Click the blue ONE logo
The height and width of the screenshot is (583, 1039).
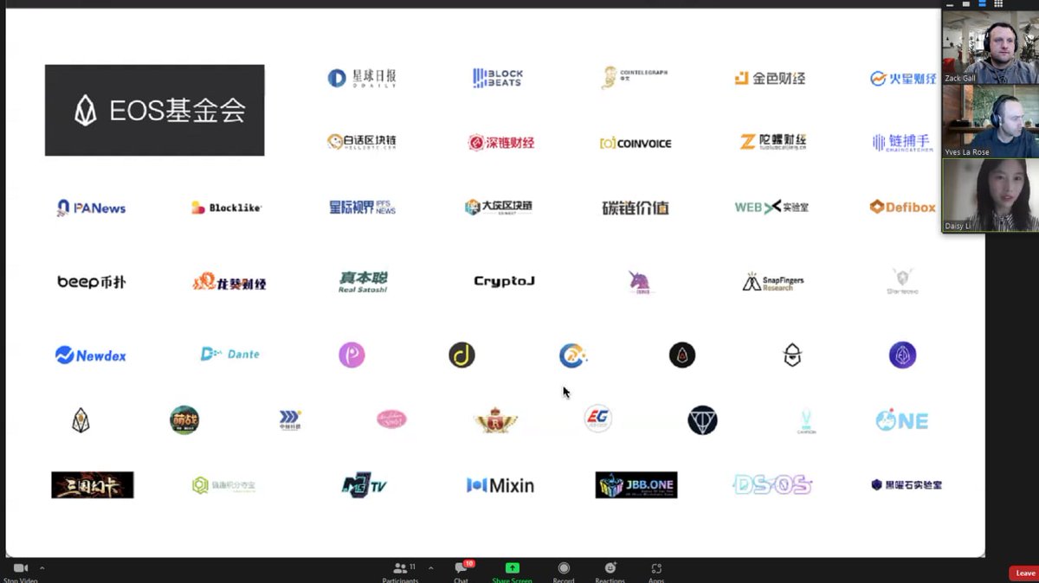click(901, 420)
